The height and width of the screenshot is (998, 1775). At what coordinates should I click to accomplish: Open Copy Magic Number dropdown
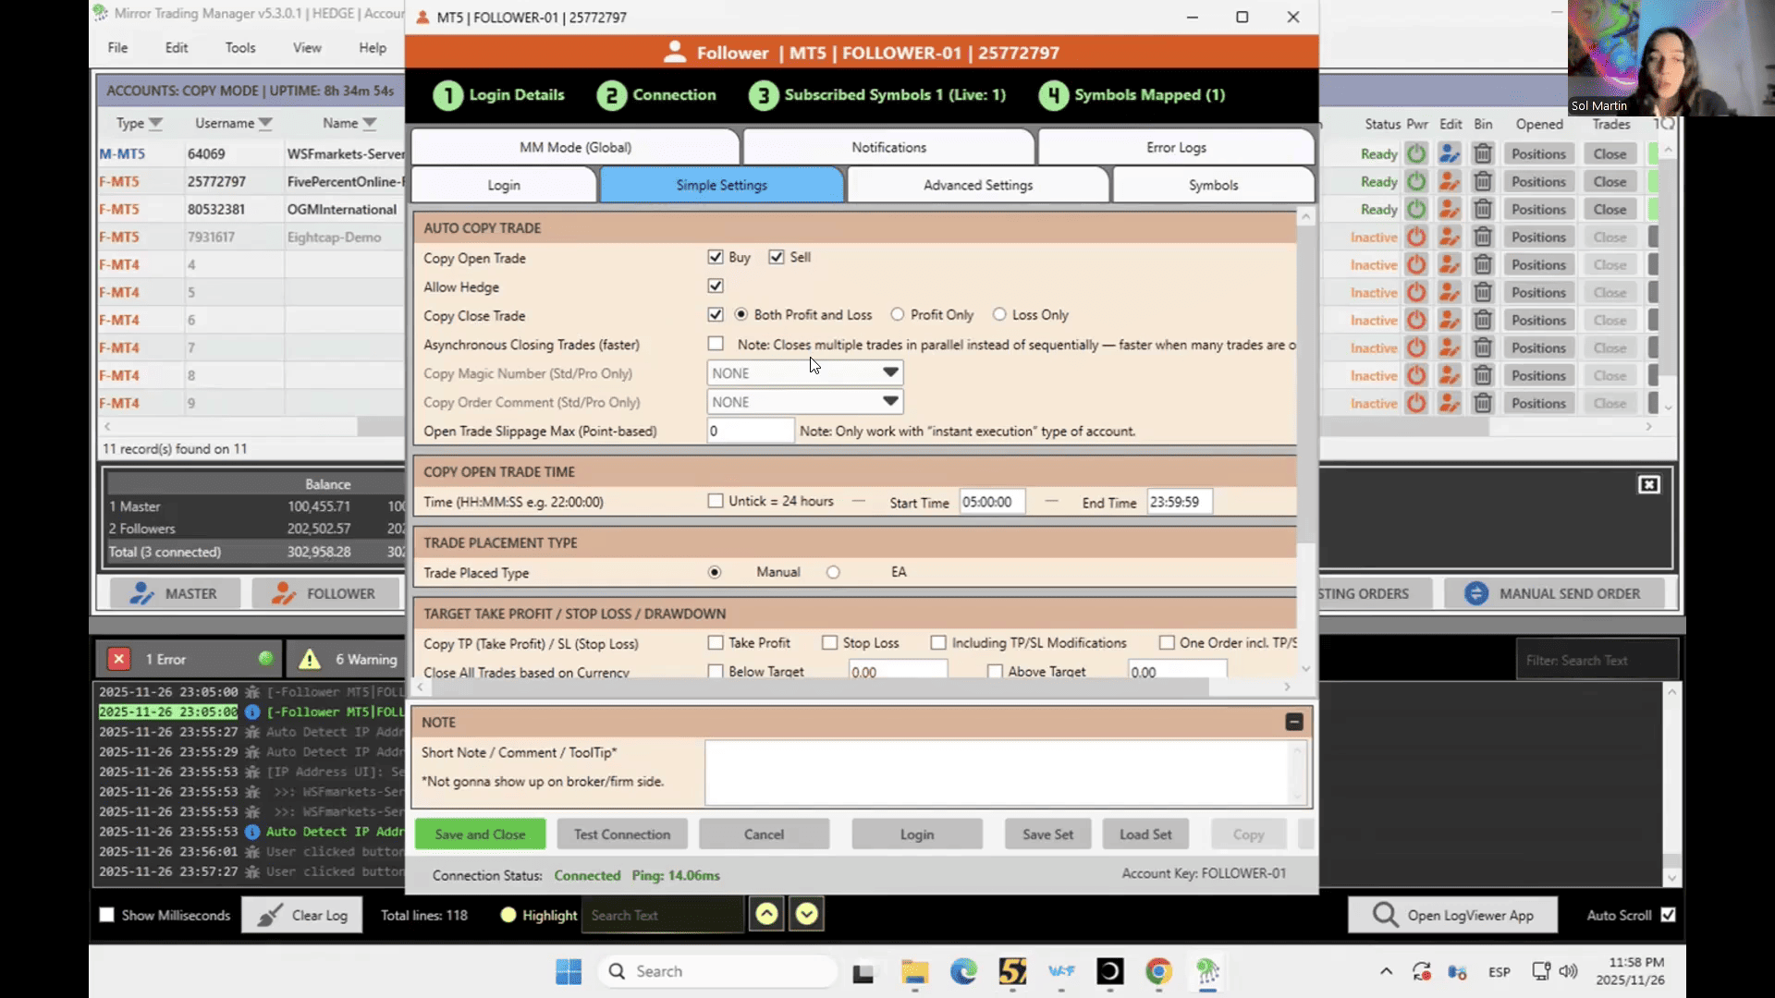(889, 372)
